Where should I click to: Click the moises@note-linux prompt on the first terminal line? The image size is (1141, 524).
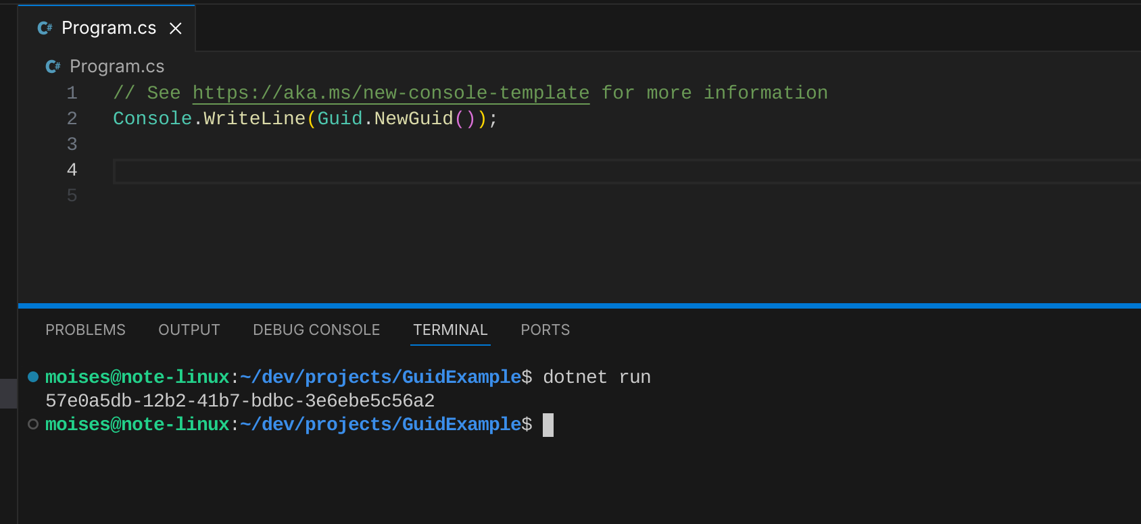pos(137,377)
